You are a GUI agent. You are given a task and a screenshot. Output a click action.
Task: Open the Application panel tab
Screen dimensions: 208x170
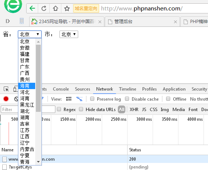(174, 89)
